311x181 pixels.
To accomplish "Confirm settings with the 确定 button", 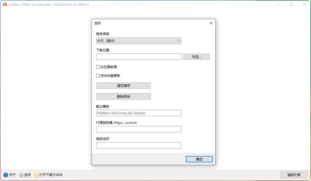I will pyautogui.click(x=199, y=159).
